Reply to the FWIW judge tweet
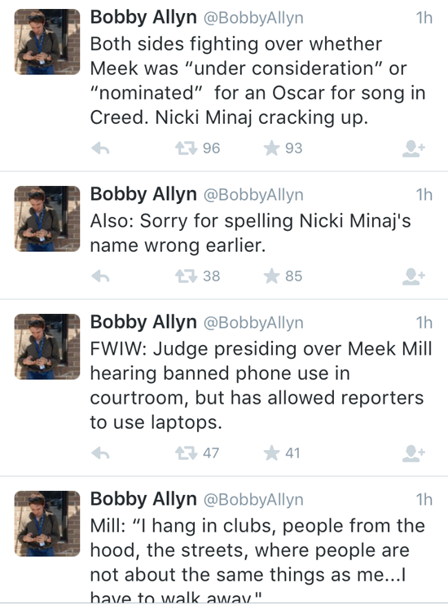The image size is (448, 605). [x=101, y=453]
